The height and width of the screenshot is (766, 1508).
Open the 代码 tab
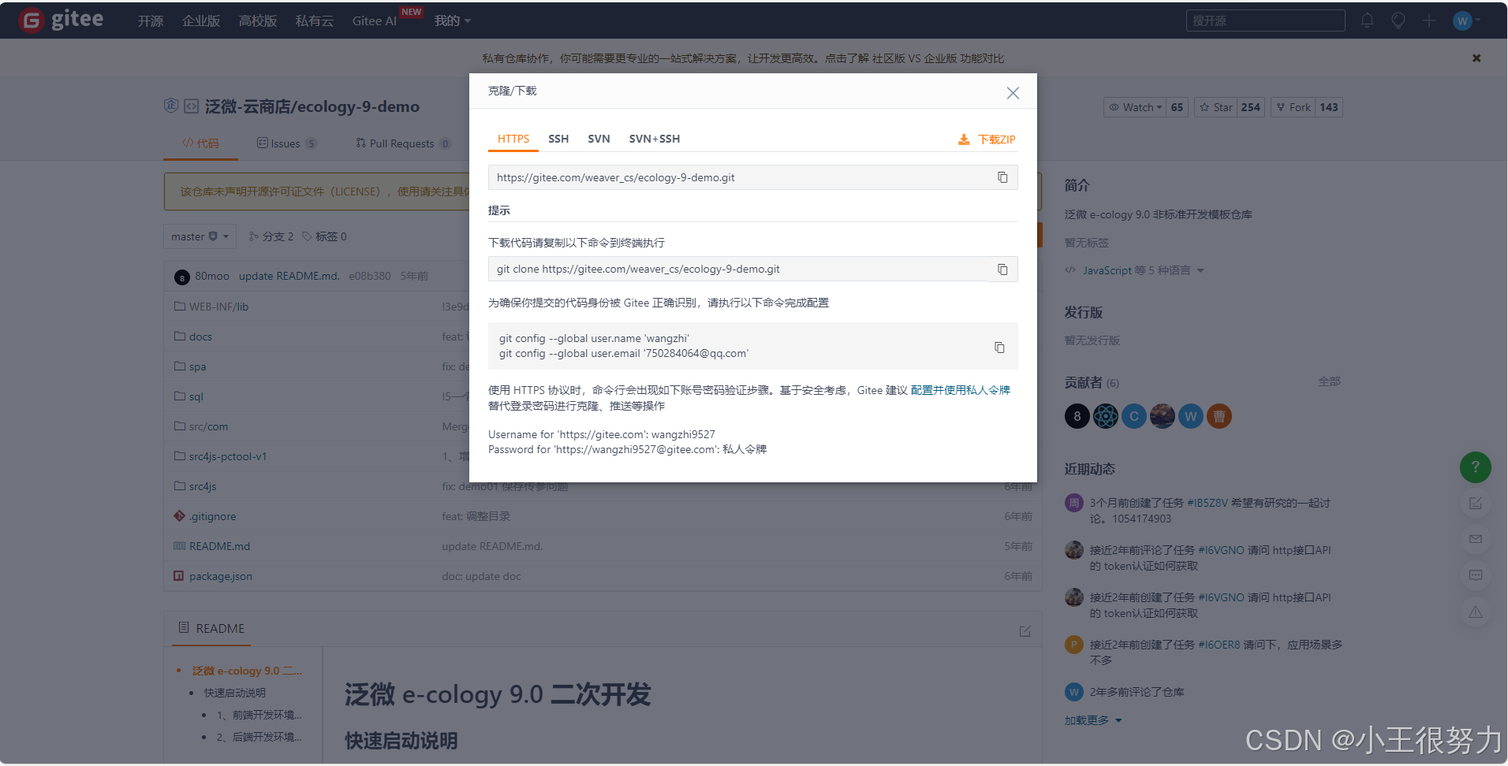tap(200, 143)
